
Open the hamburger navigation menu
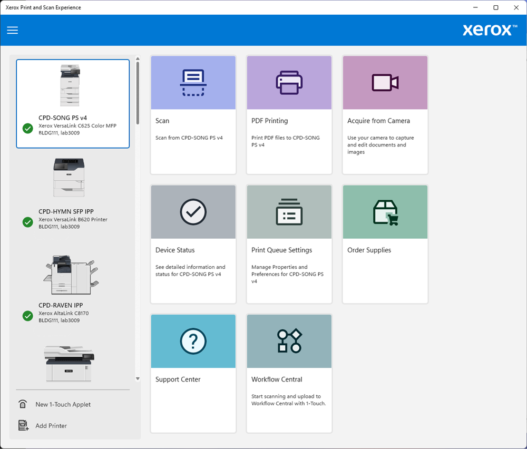13,30
